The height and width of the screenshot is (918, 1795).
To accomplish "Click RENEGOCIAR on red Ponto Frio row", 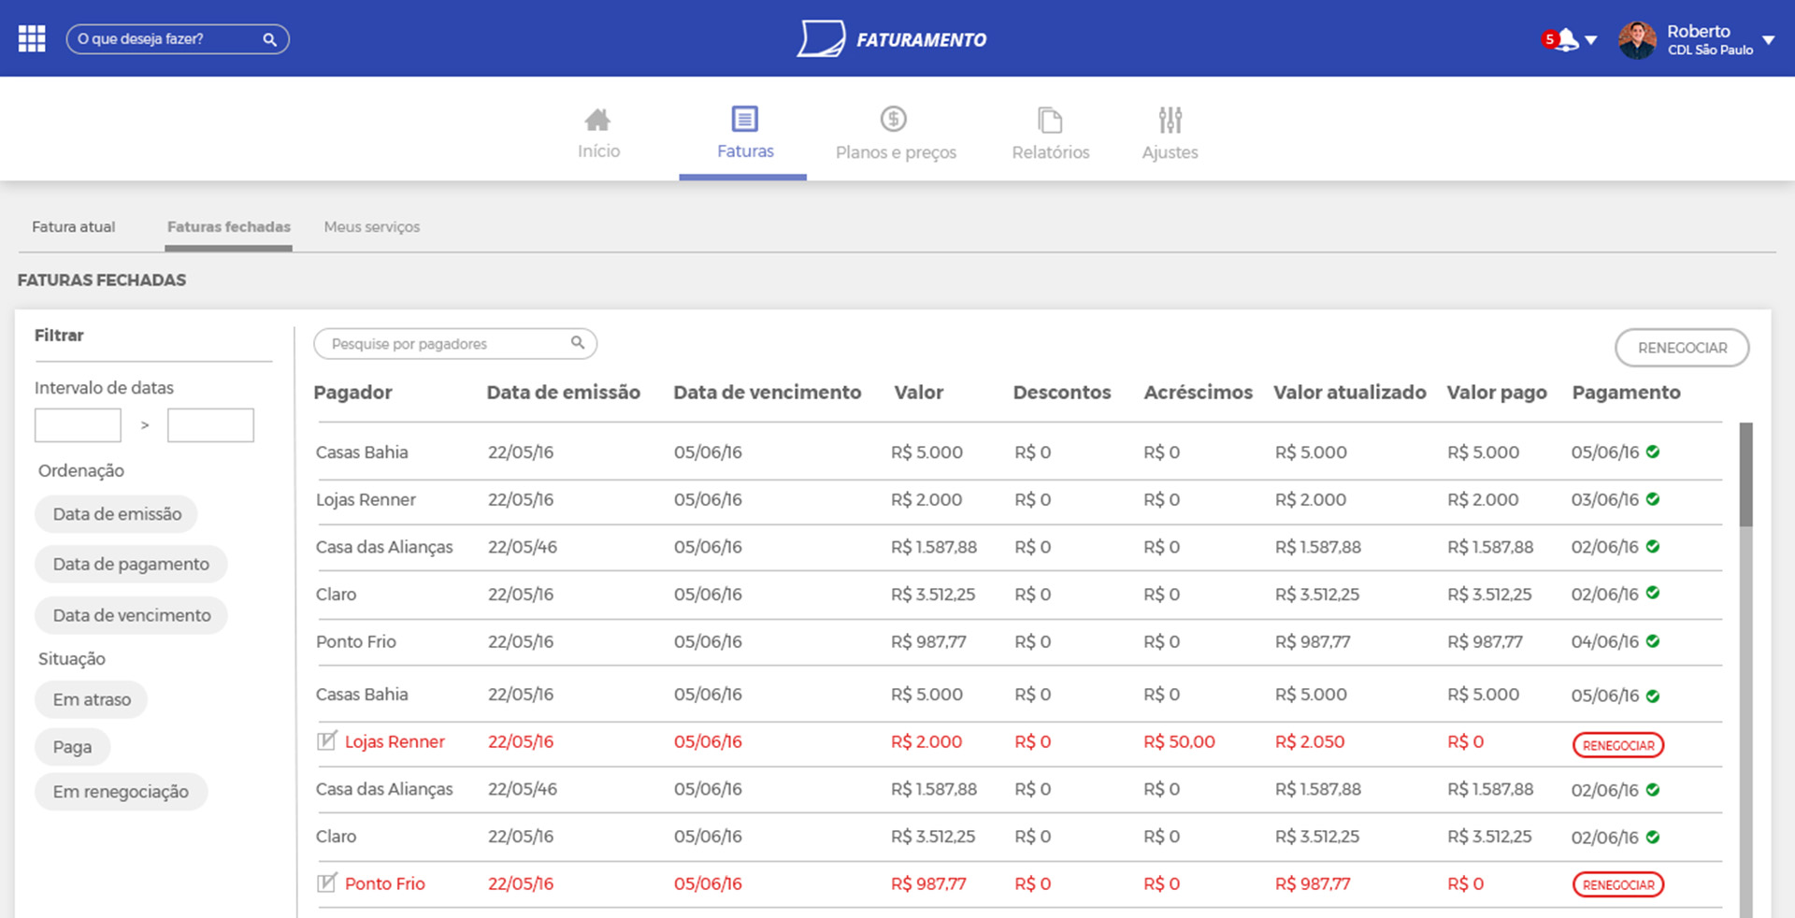I will pyautogui.click(x=1618, y=884).
